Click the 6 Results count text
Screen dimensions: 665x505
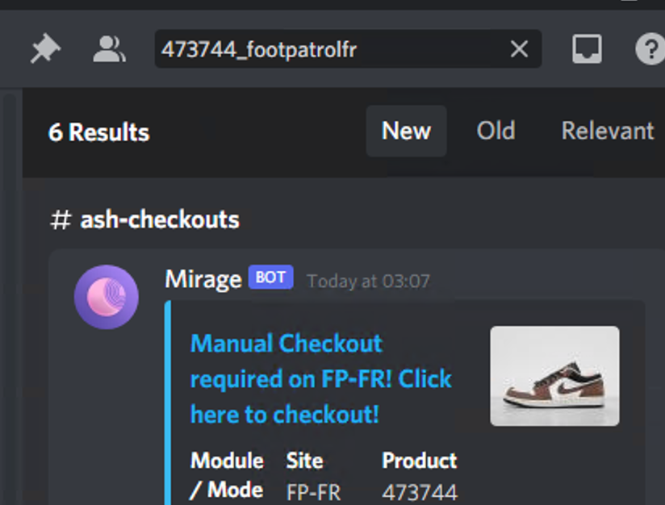click(98, 131)
